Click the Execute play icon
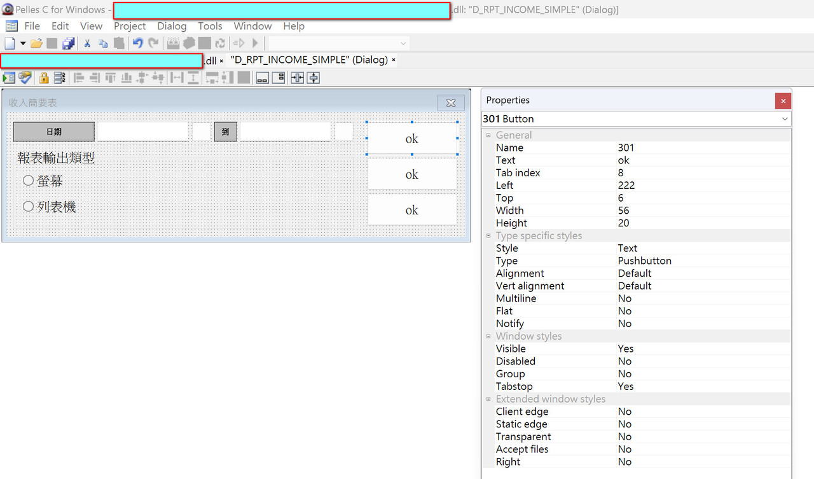 [255, 43]
